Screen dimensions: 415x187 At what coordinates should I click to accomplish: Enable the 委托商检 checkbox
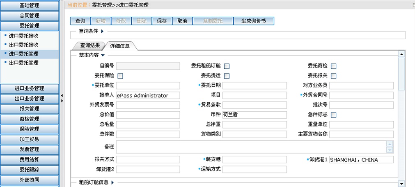point(334,66)
